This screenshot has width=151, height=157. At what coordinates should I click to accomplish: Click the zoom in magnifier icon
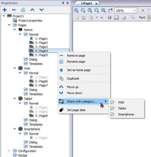point(76,10)
